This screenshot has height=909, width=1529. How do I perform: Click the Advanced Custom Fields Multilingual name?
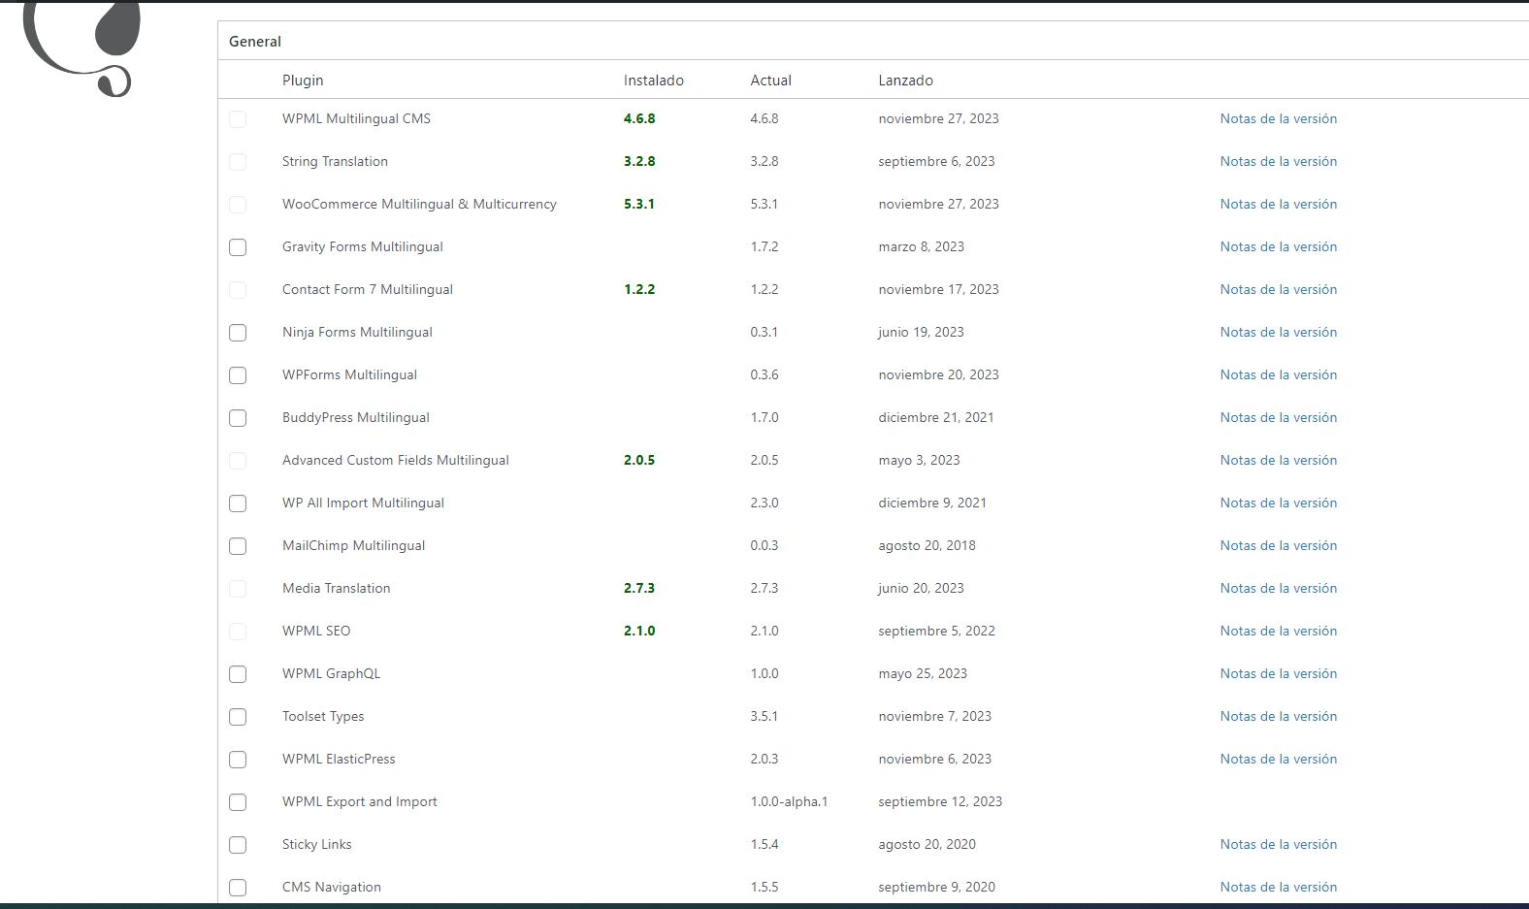tap(396, 460)
